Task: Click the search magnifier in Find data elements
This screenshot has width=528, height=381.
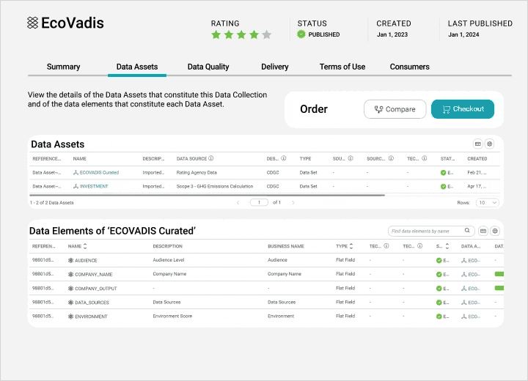Action: click(467, 231)
